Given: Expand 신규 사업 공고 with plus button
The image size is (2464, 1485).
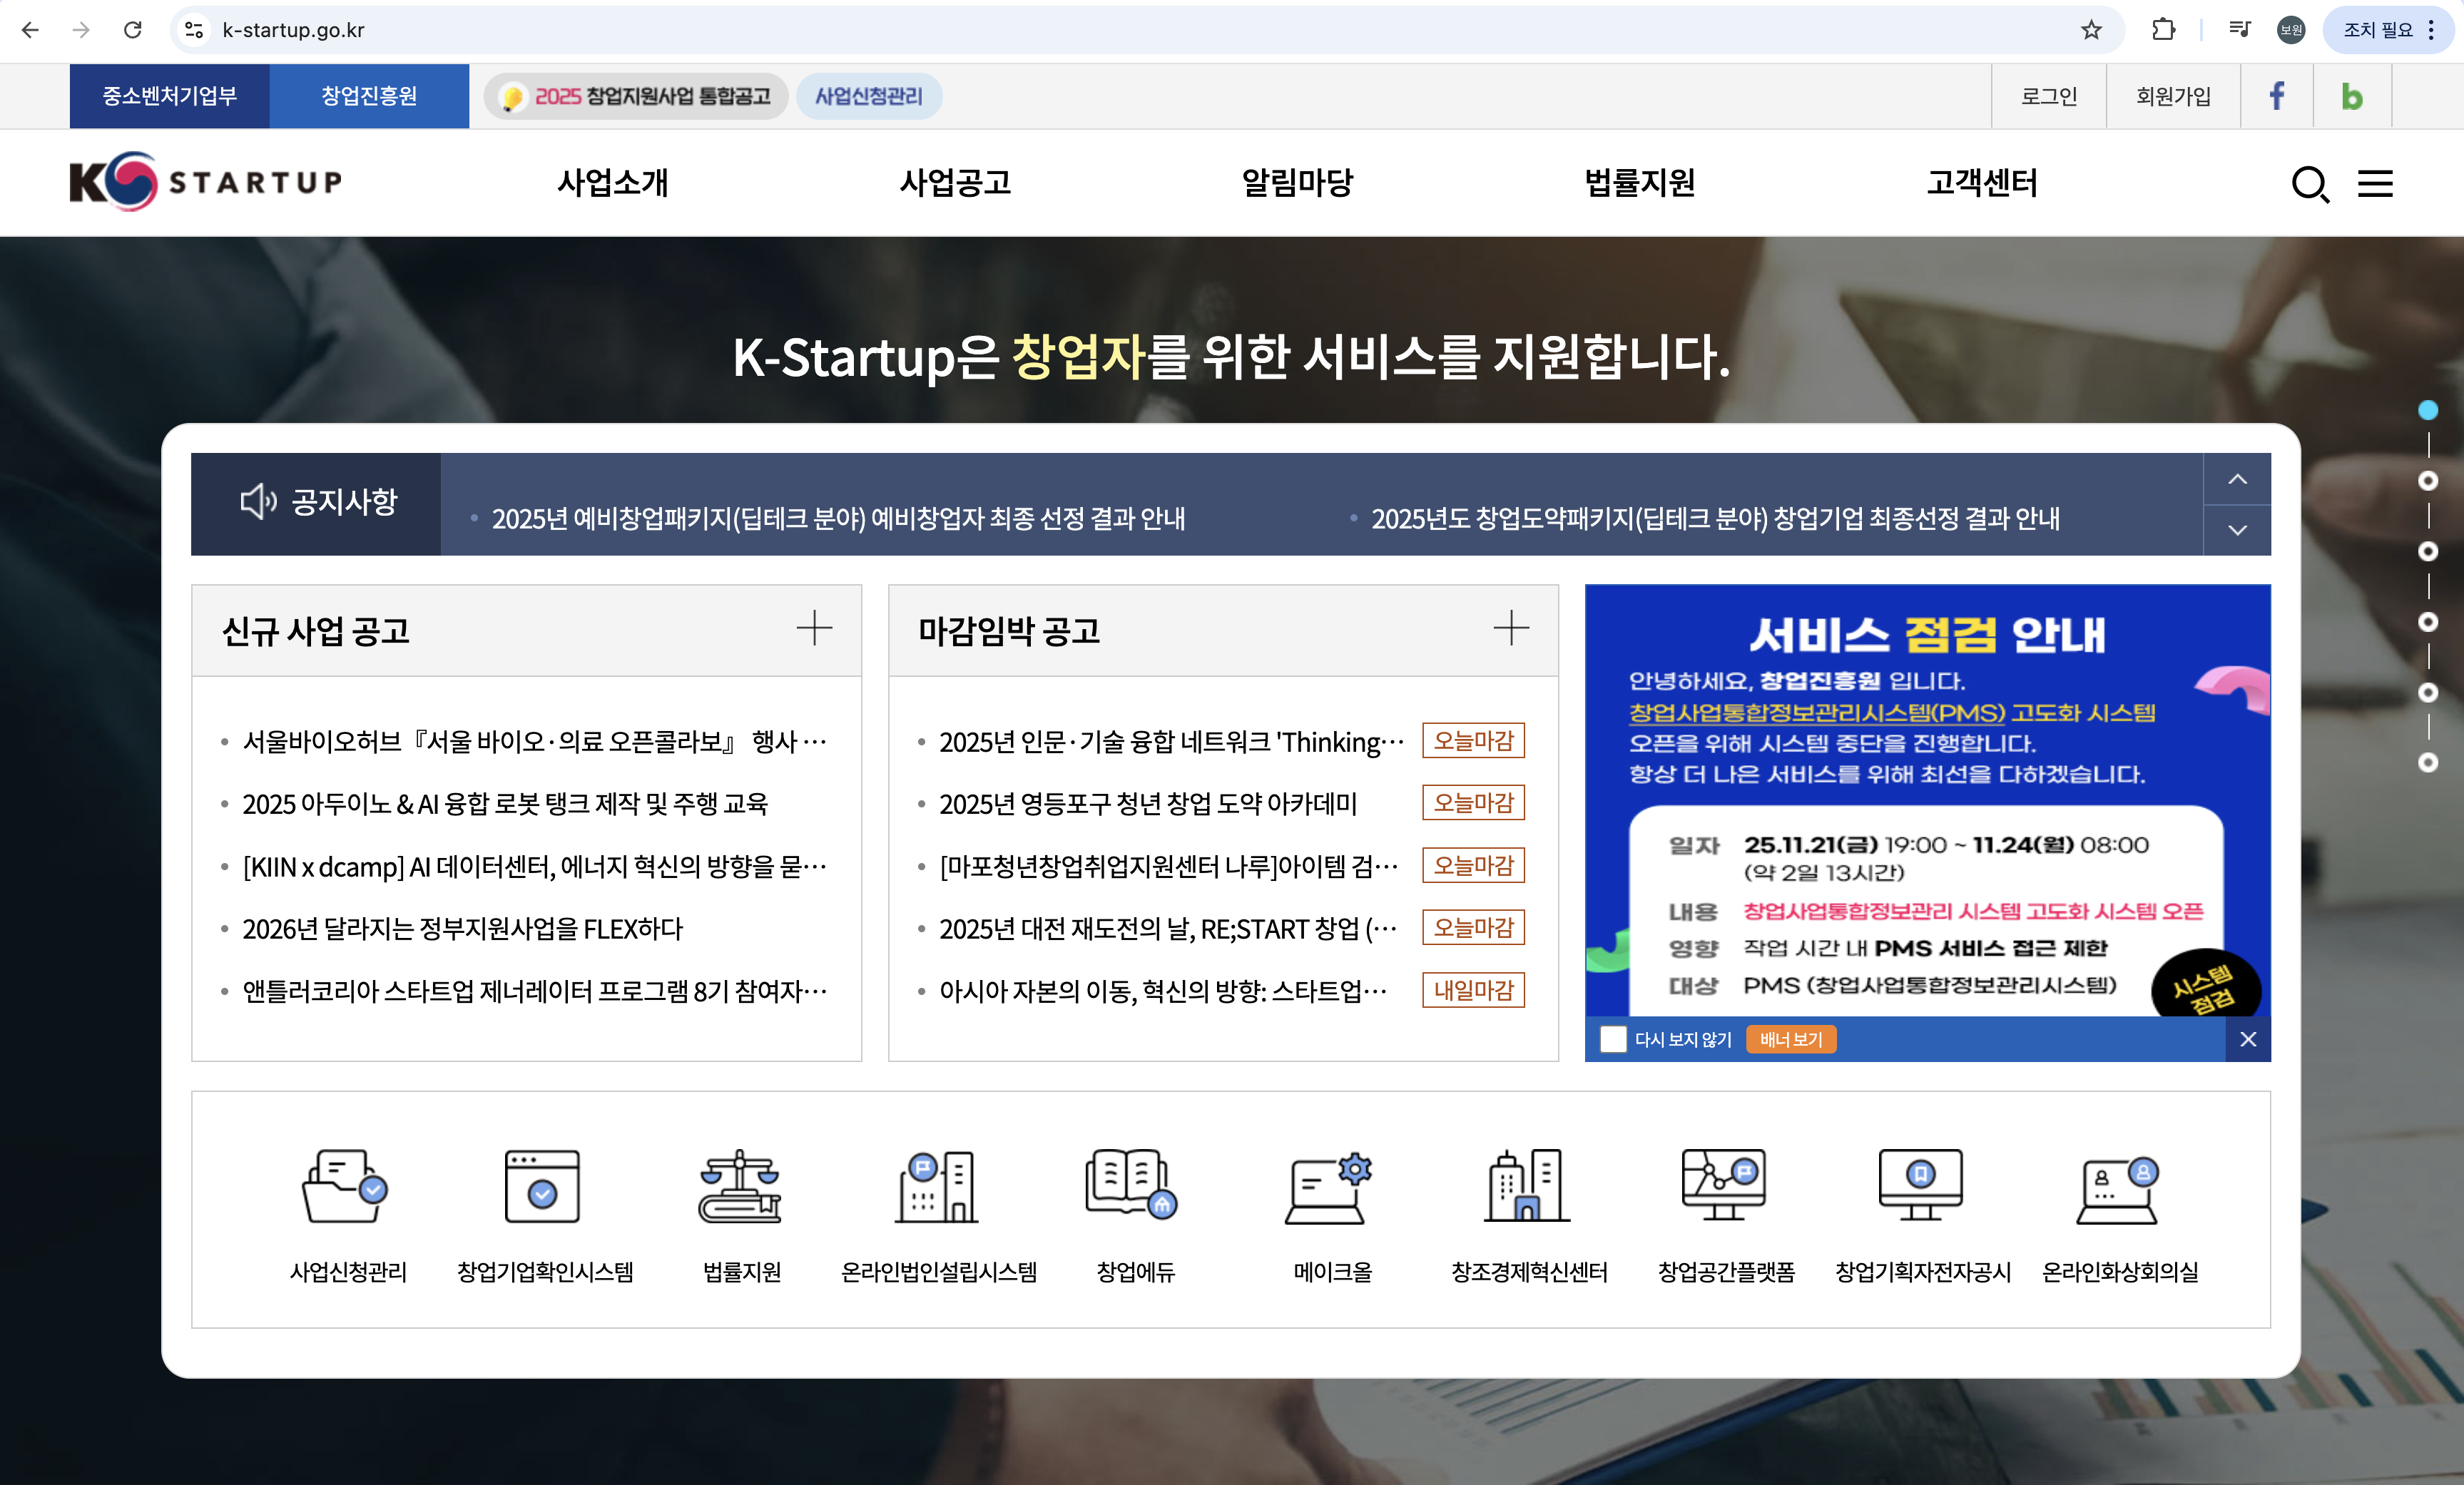Looking at the screenshot, I should coord(814,629).
